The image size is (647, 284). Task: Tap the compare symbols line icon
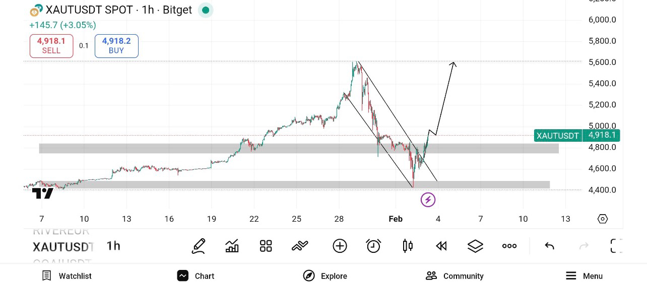300,246
